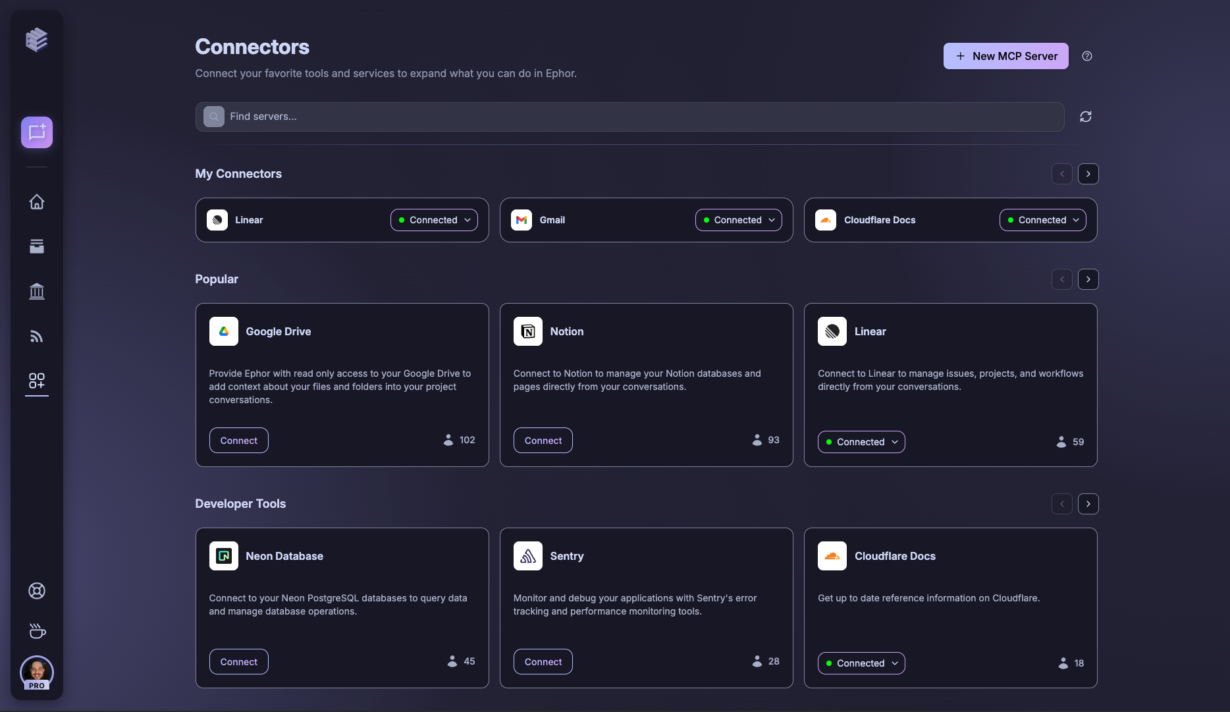Image resolution: width=1230 pixels, height=712 pixels.
Task: Open the Ephor logo in the sidebar
Action: [x=36, y=40]
